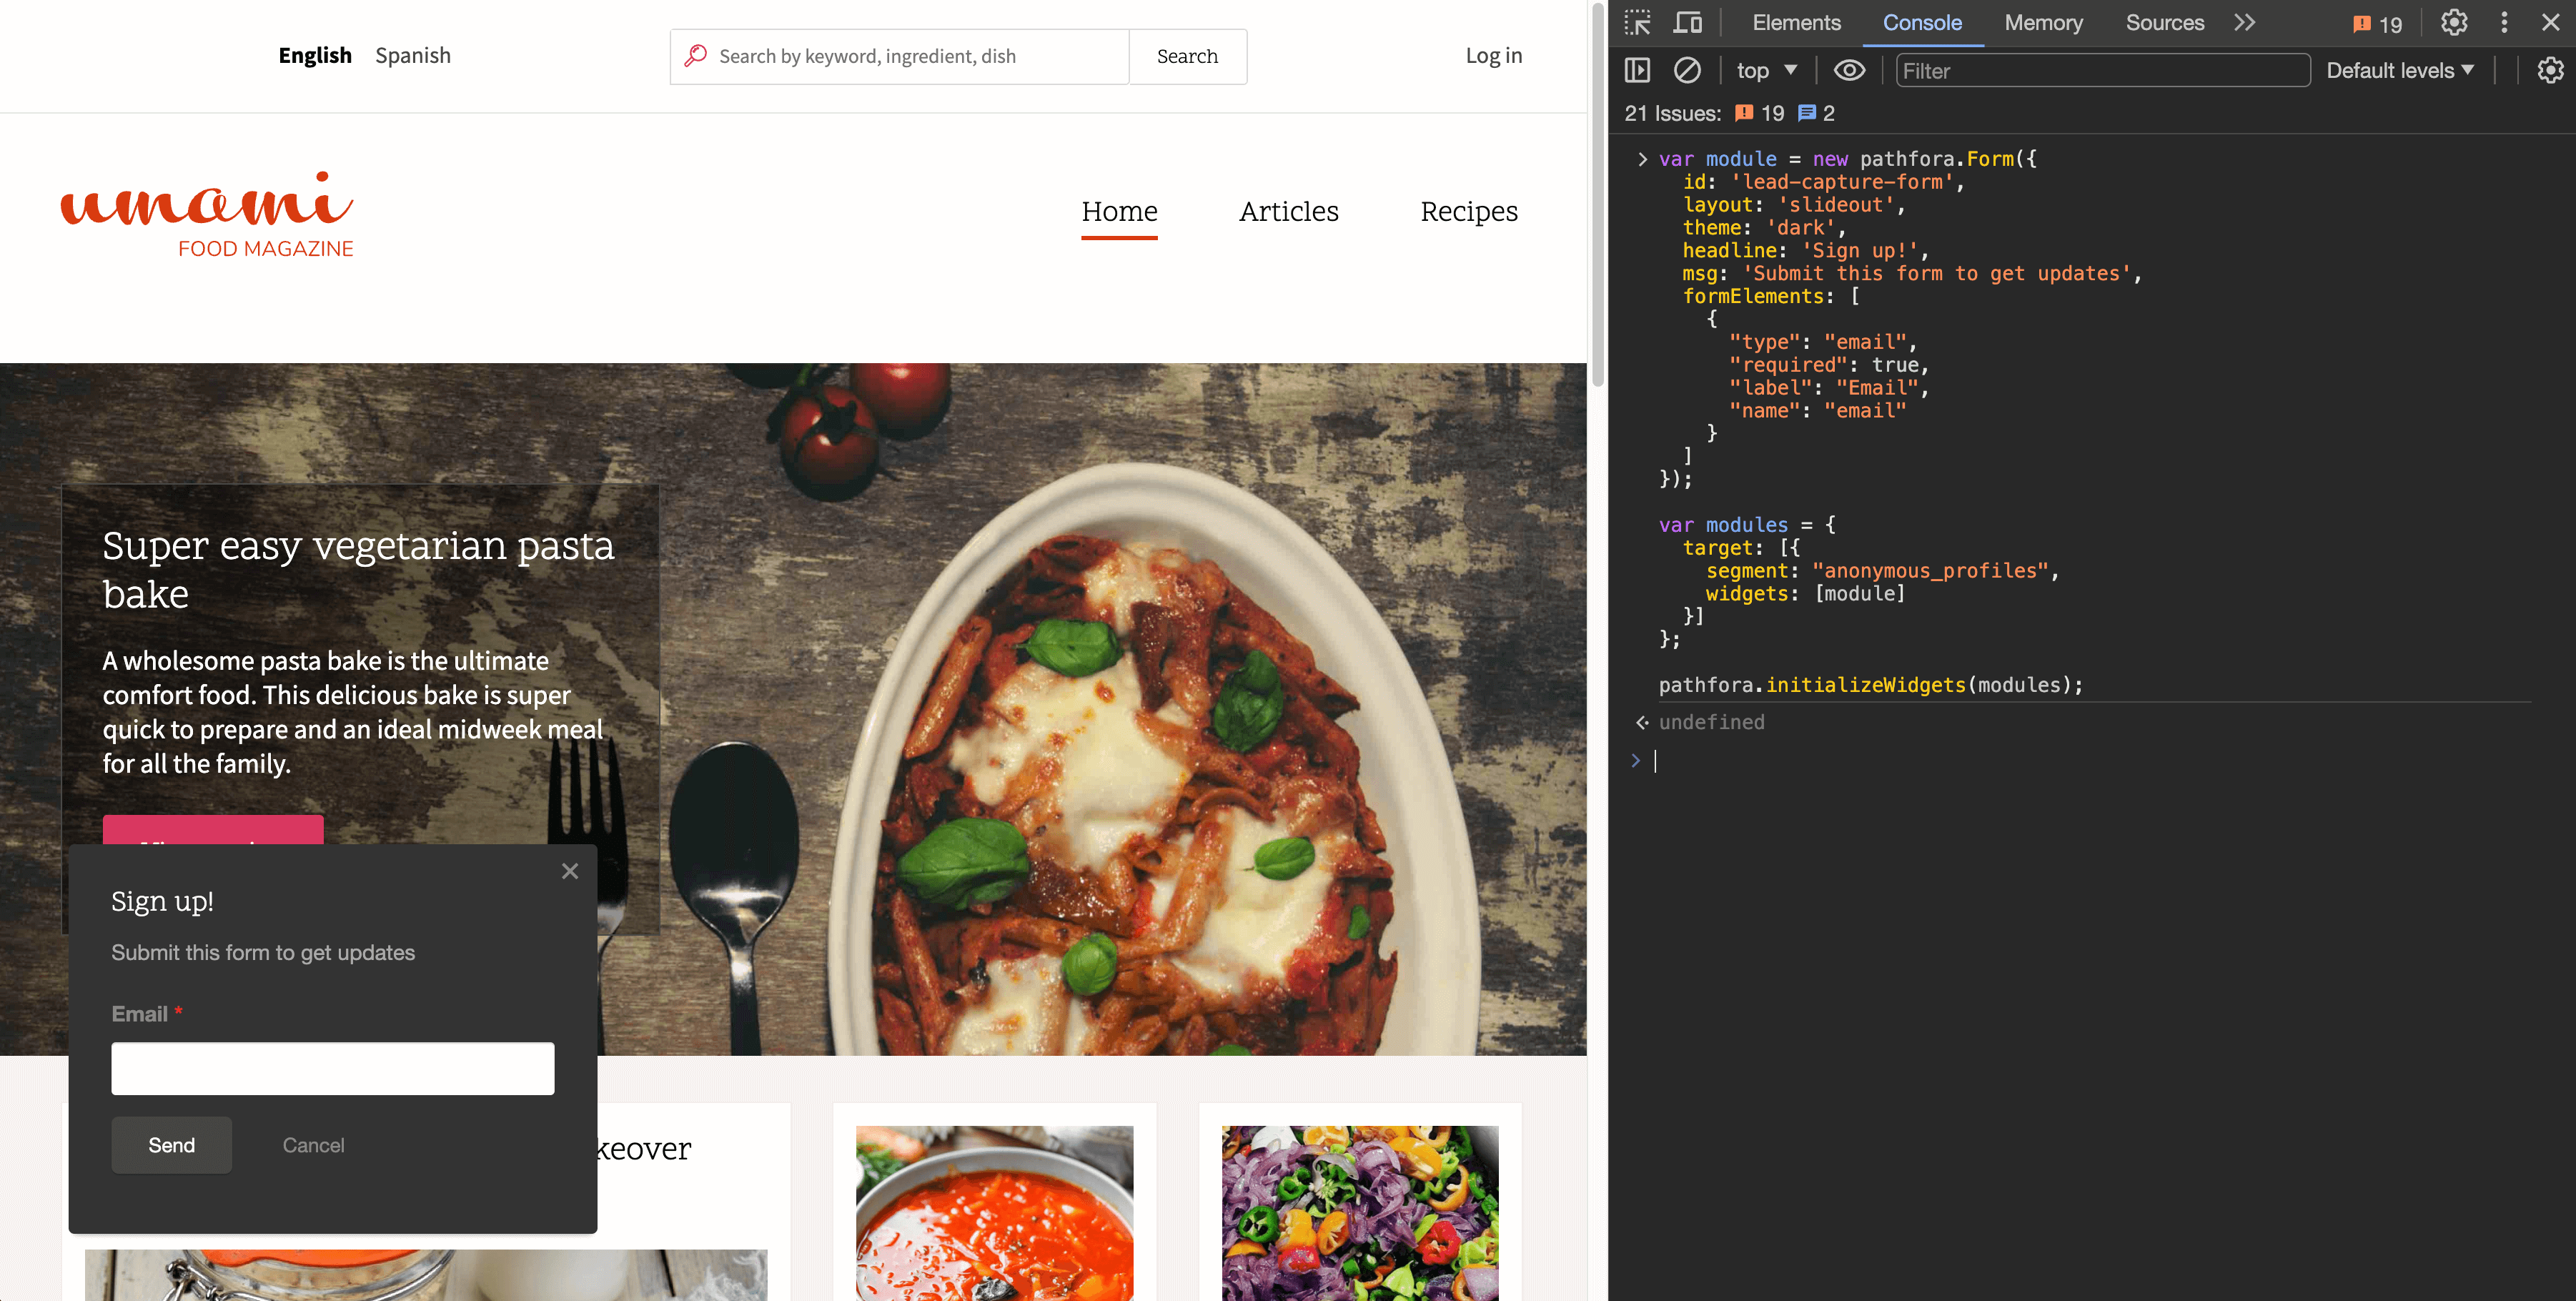Show more DevTools tabs chevron
Viewport: 2576px width, 1301px height.
[2245, 22]
